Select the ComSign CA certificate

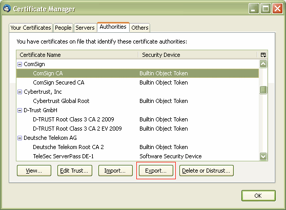138,73
